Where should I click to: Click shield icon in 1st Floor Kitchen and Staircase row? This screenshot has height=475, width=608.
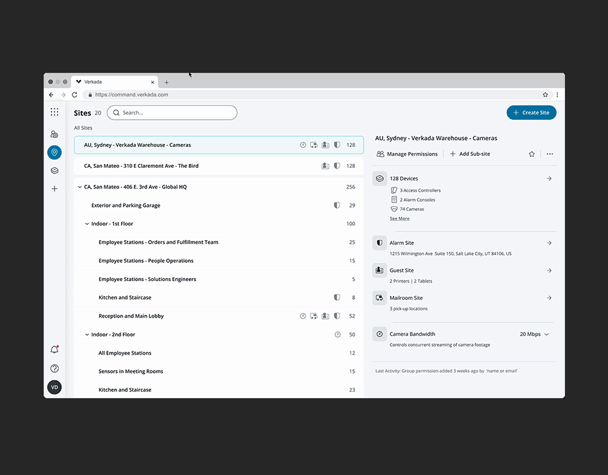pyautogui.click(x=337, y=297)
